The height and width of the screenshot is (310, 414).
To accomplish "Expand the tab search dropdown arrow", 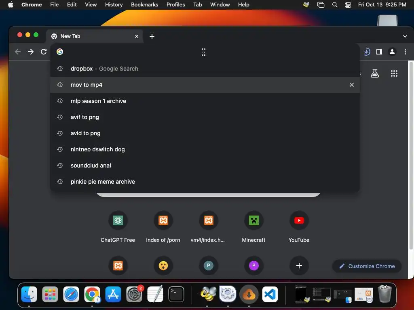I will pos(405,36).
